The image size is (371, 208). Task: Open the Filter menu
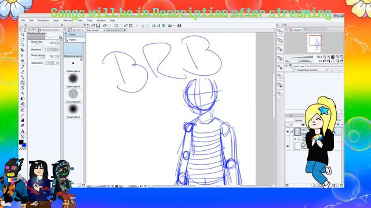click(90, 21)
